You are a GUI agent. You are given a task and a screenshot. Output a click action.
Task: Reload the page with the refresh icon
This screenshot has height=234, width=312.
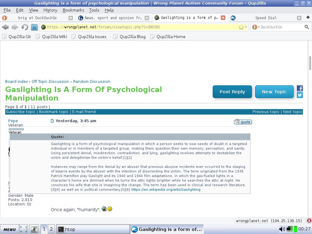[x=25, y=27]
